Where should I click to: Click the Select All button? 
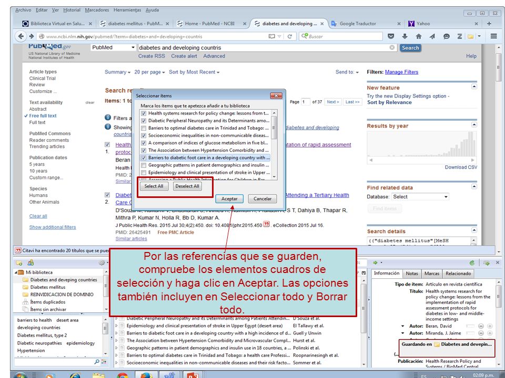pos(154,186)
